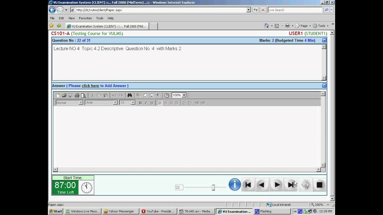Open the Live Search options dropdown
This screenshot has height=215, width=383.
(332, 10)
